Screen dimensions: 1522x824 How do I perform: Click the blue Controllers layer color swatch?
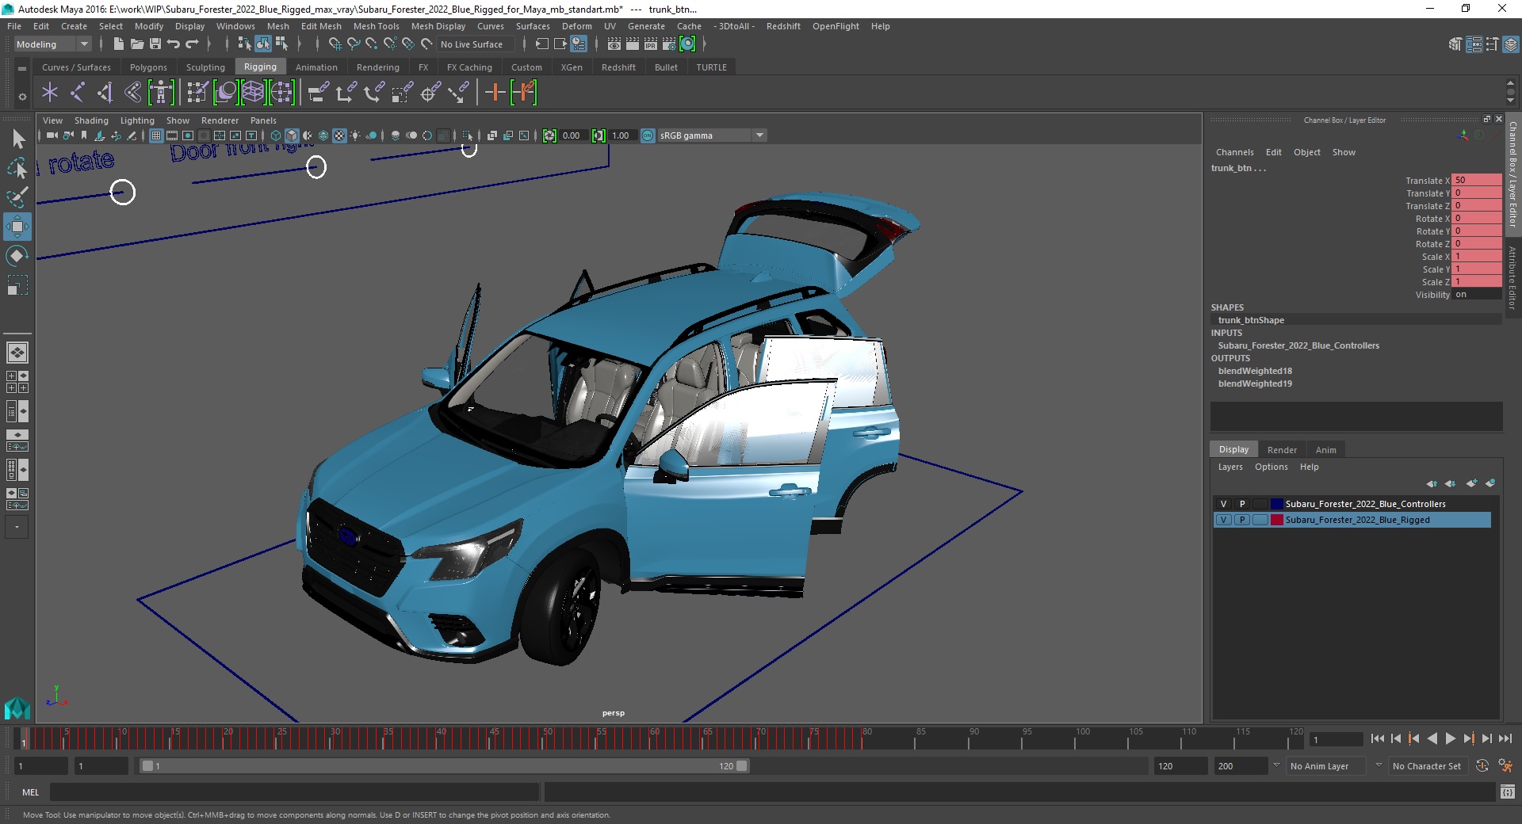click(x=1276, y=504)
